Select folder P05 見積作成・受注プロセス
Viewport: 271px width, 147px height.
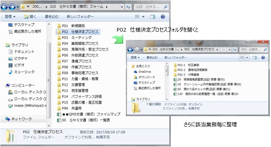click(x=83, y=50)
